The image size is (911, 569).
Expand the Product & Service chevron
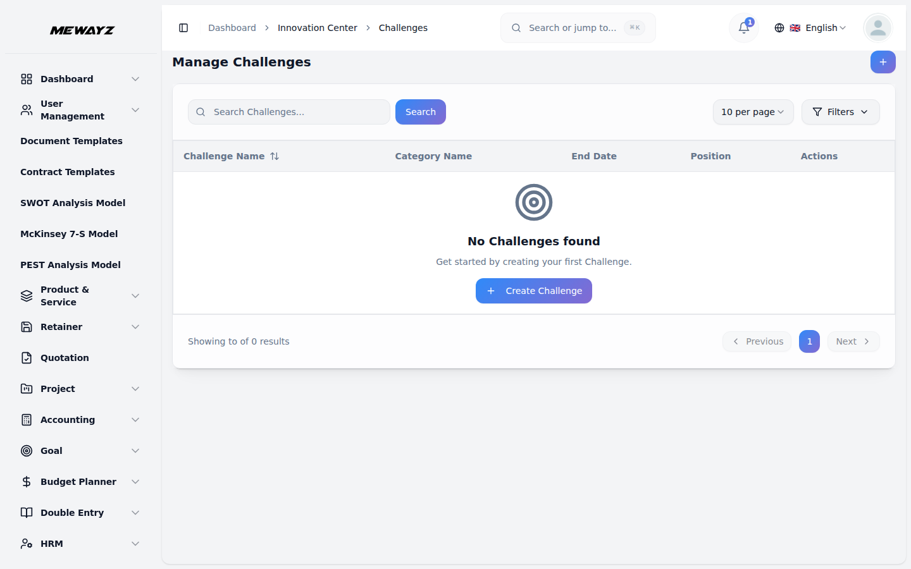(x=135, y=296)
